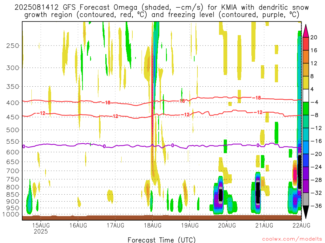Click the chart title's first line
This screenshot has width=325, height=243.
162,8
